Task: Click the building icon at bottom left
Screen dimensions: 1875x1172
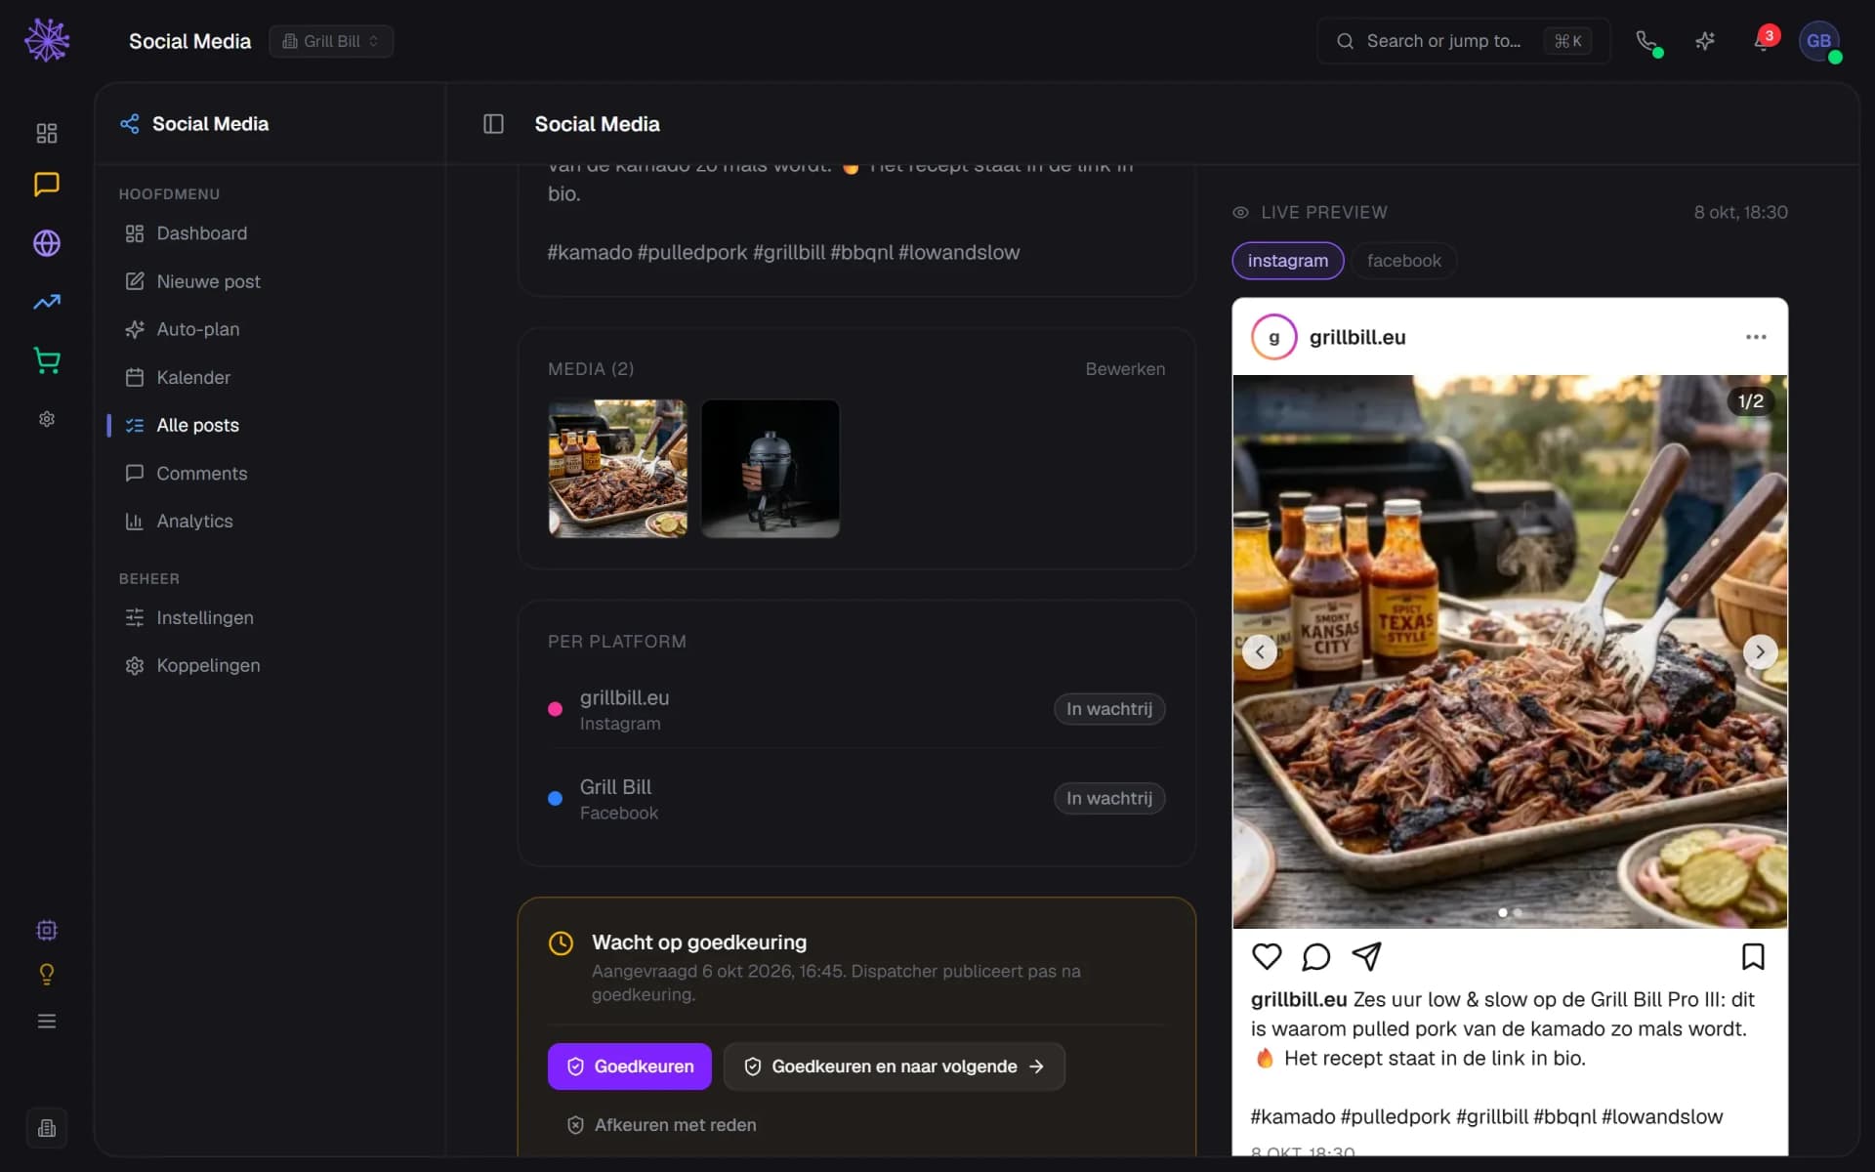Action: [x=47, y=1128]
